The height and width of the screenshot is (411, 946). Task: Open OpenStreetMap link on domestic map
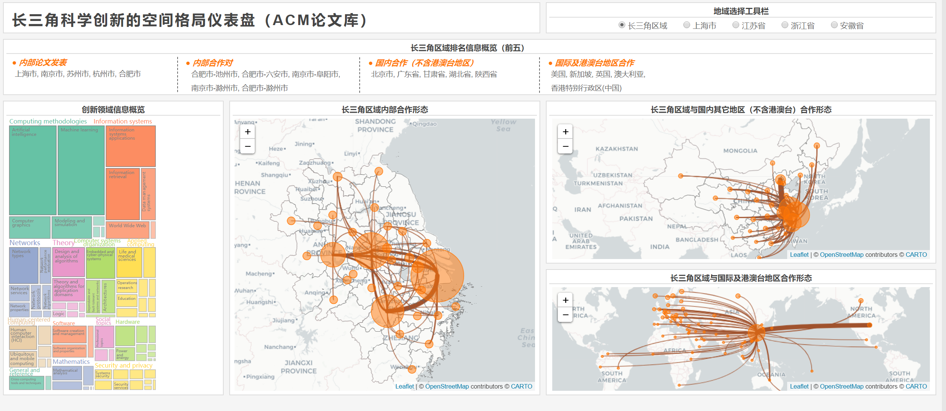pyautogui.click(x=841, y=255)
